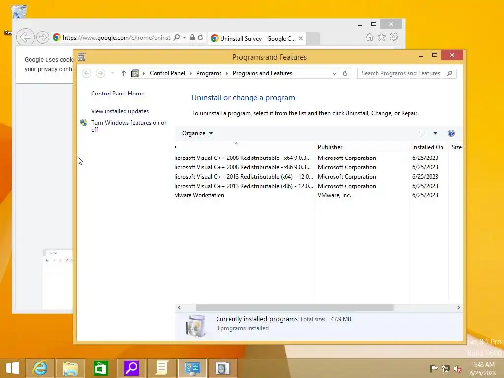The height and width of the screenshot is (378, 504).
Task: Click the Change your view icon
Action: pos(424,133)
